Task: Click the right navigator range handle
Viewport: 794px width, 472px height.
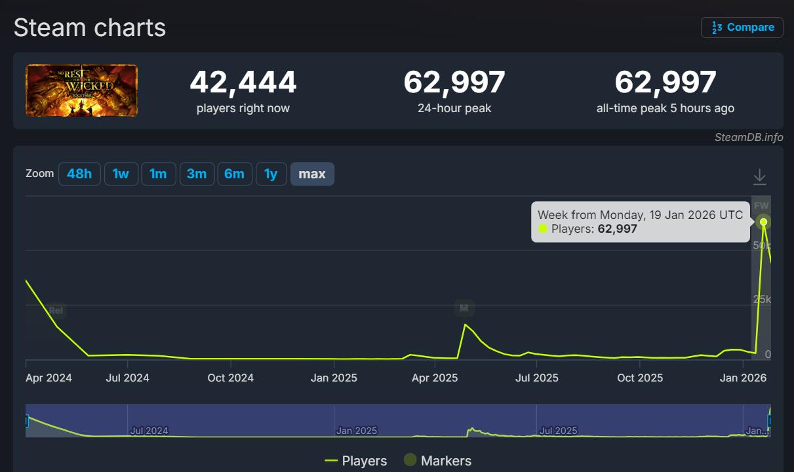Action: [x=770, y=421]
